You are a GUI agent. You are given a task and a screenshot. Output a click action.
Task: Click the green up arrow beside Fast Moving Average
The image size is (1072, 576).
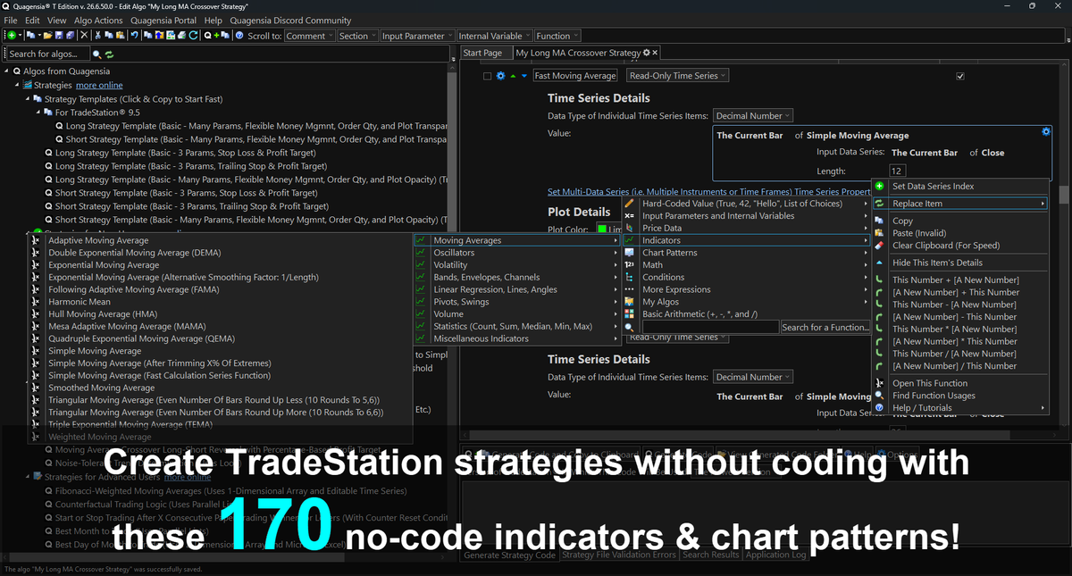pyautogui.click(x=513, y=76)
